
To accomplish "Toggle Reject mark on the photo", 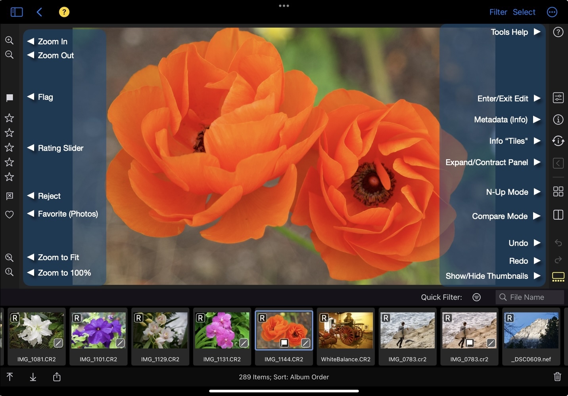I will (10, 196).
